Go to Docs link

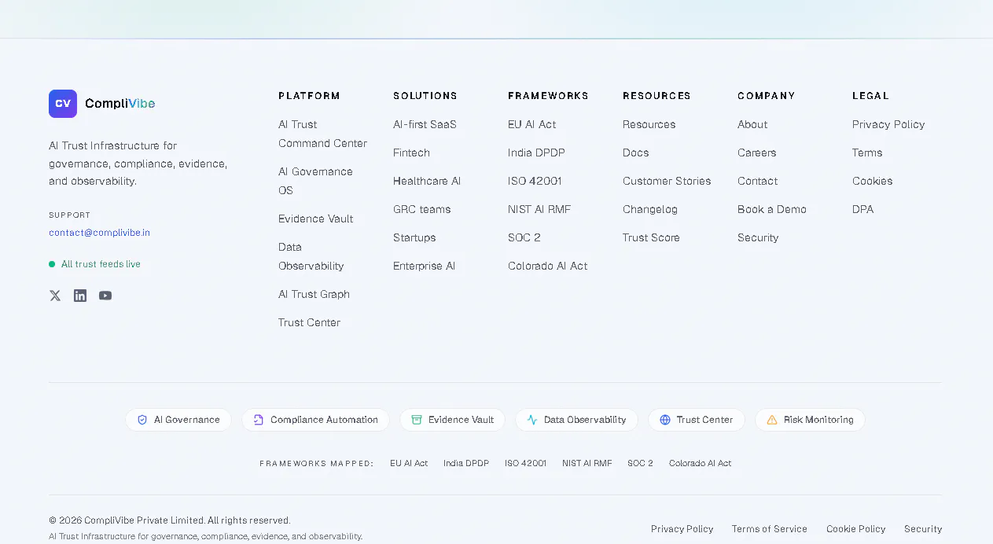tap(635, 153)
